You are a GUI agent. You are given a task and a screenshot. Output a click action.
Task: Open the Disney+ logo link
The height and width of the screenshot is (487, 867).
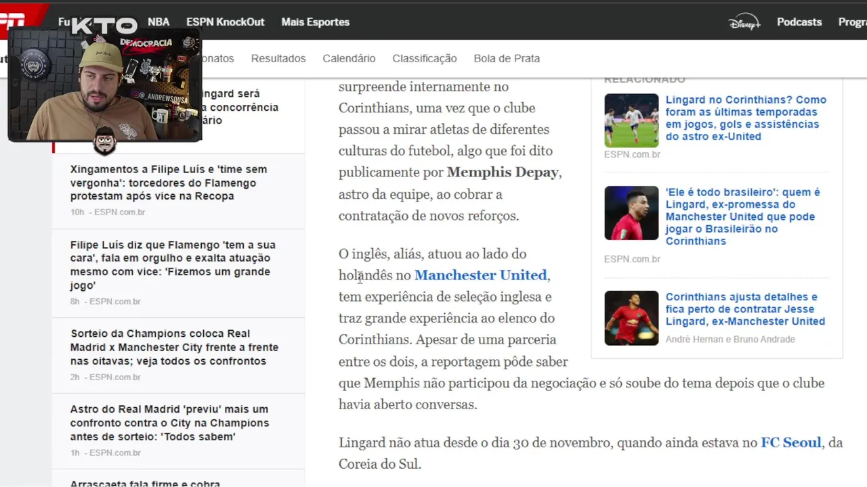(x=744, y=22)
